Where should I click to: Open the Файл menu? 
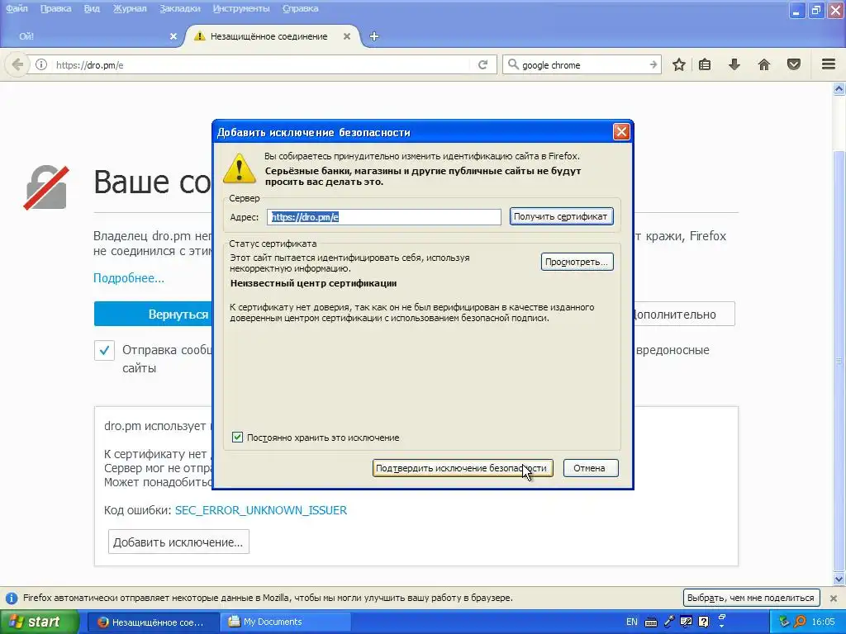pos(17,8)
